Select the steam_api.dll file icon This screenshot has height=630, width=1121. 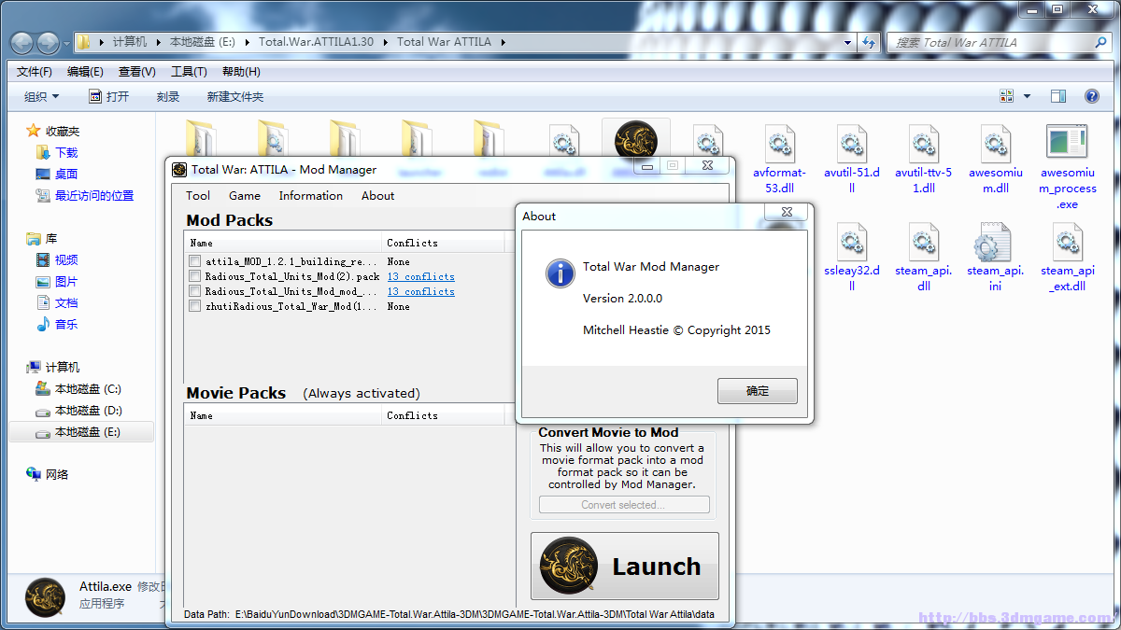coord(923,242)
